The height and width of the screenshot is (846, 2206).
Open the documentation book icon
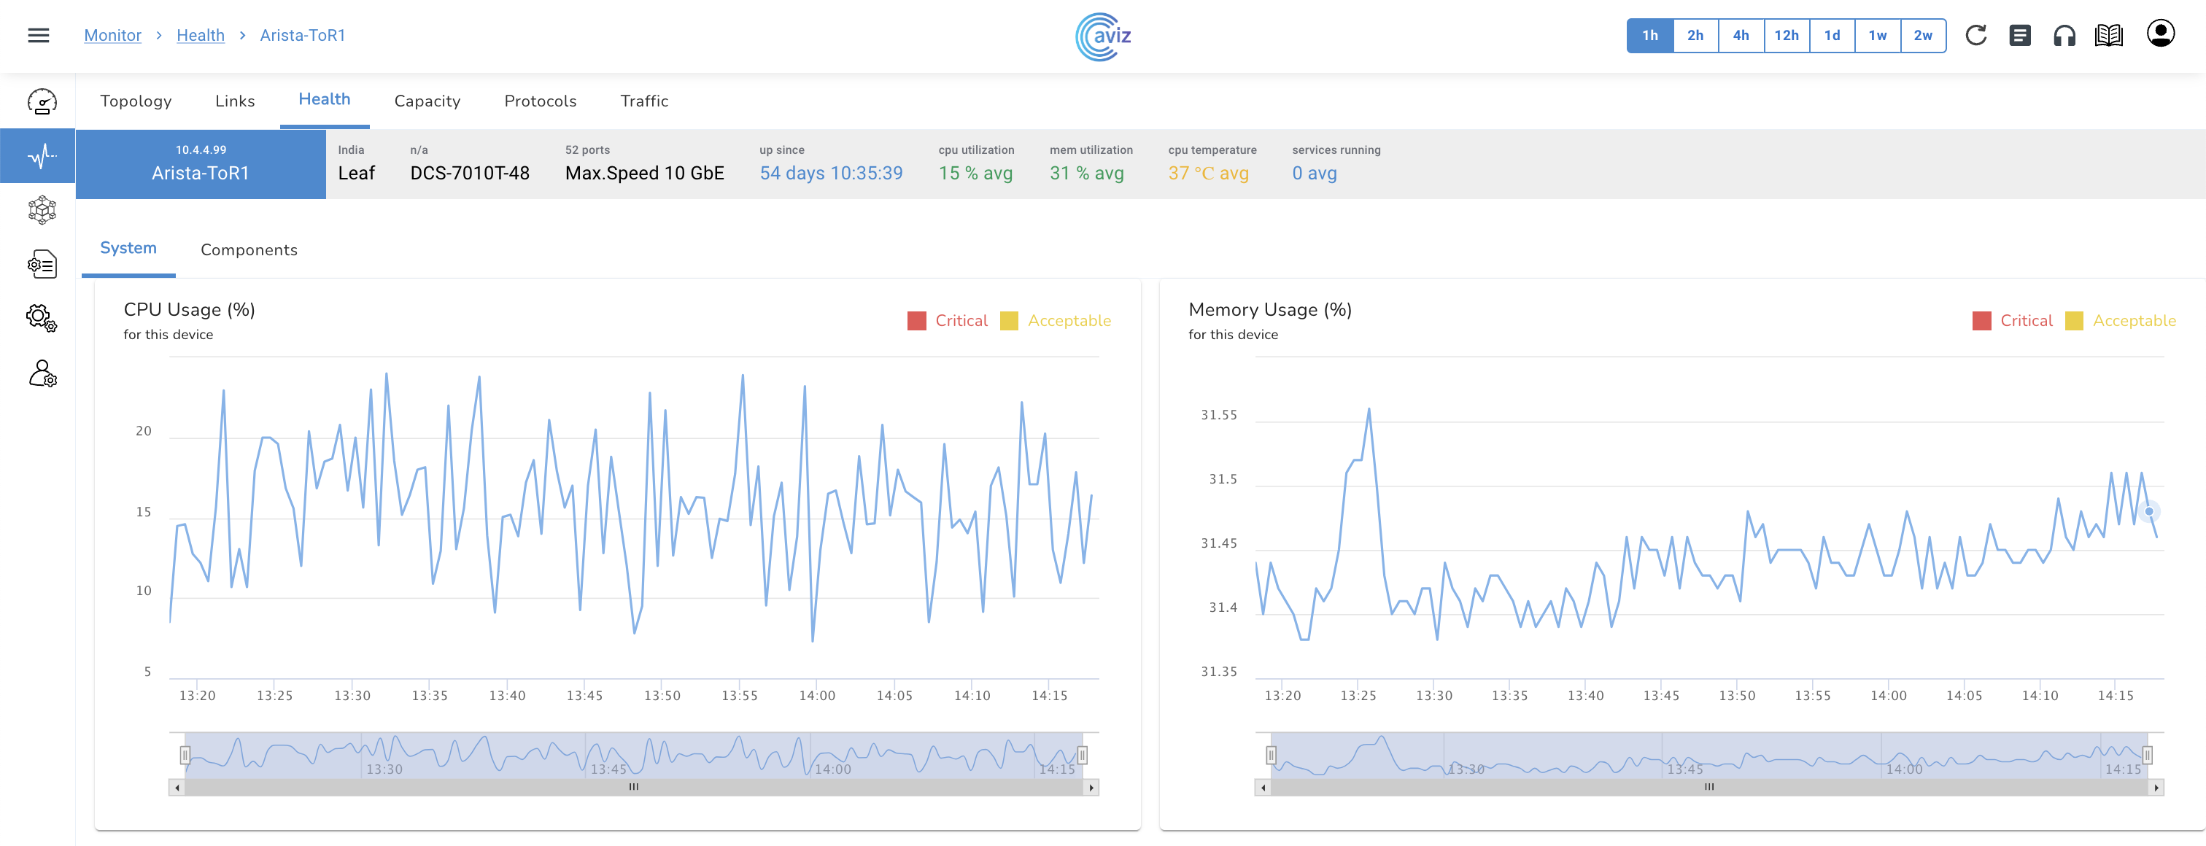(x=2108, y=35)
